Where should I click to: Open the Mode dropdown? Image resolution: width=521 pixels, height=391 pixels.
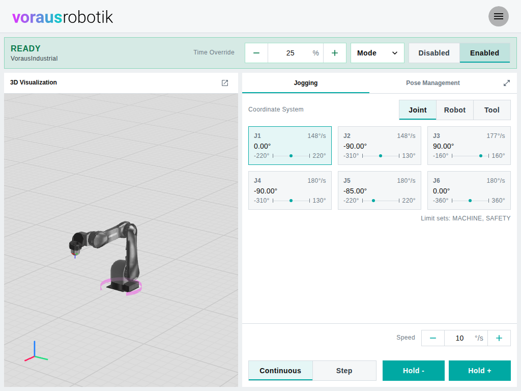point(378,53)
